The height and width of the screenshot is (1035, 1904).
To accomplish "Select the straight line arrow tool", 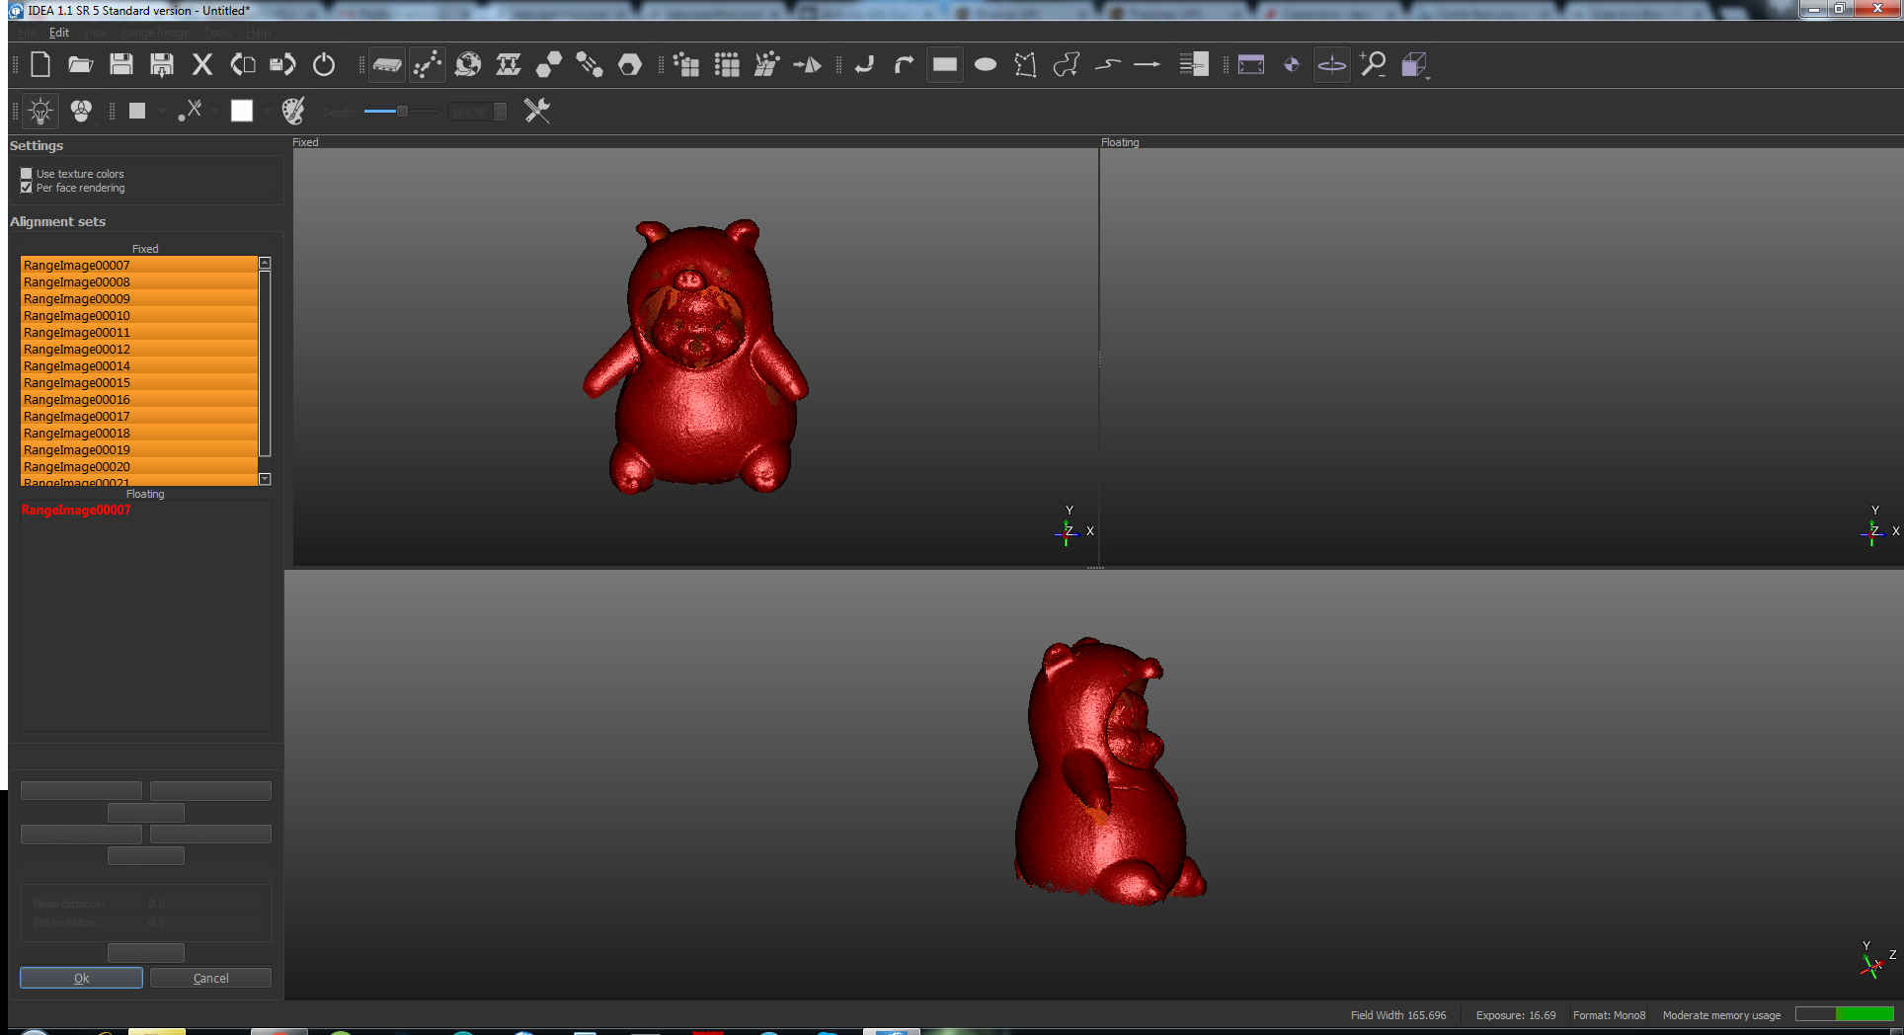I will (1148, 65).
